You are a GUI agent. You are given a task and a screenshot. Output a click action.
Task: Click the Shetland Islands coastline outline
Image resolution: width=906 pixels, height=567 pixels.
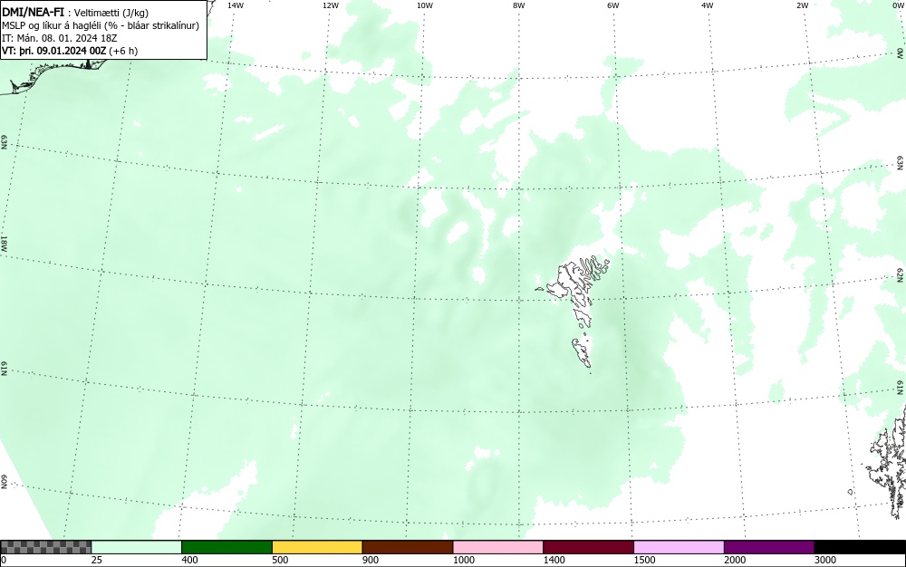[886, 462]
